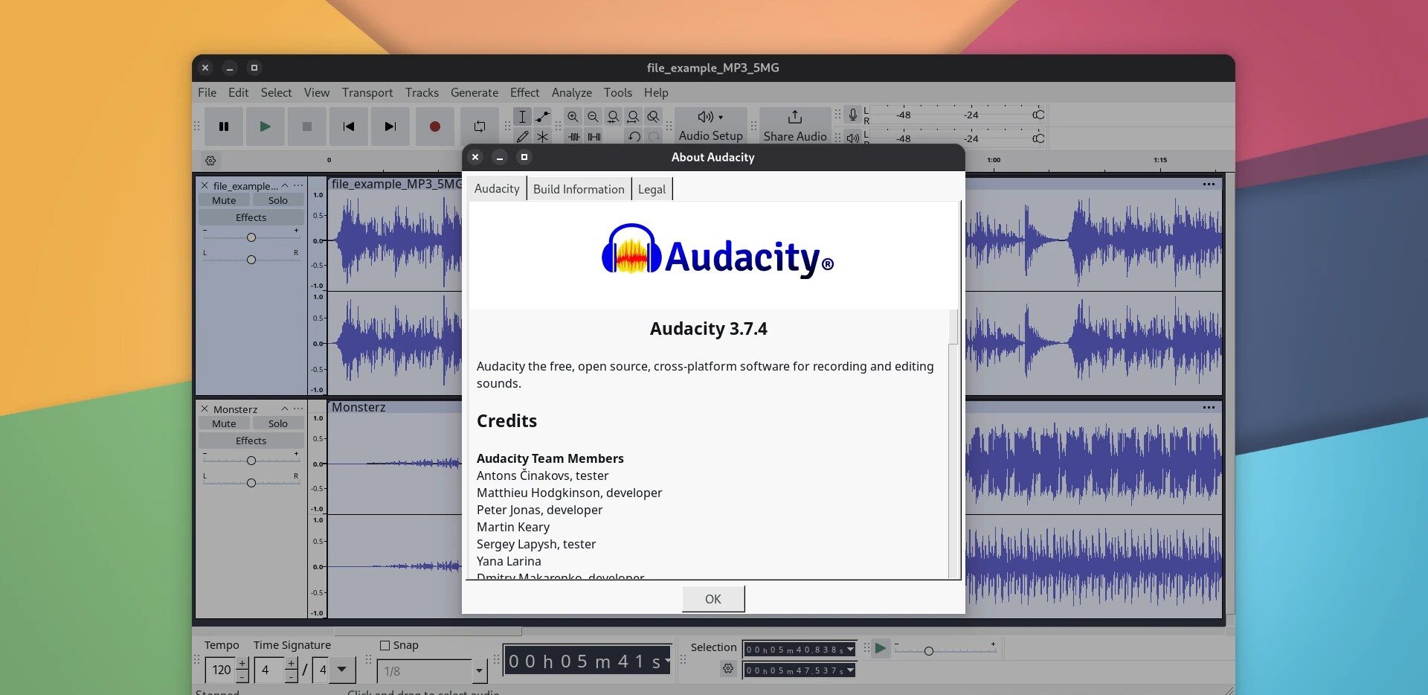
Task: Open the Analyze menu
Action: pyautogui.click(x=571, y=93)
